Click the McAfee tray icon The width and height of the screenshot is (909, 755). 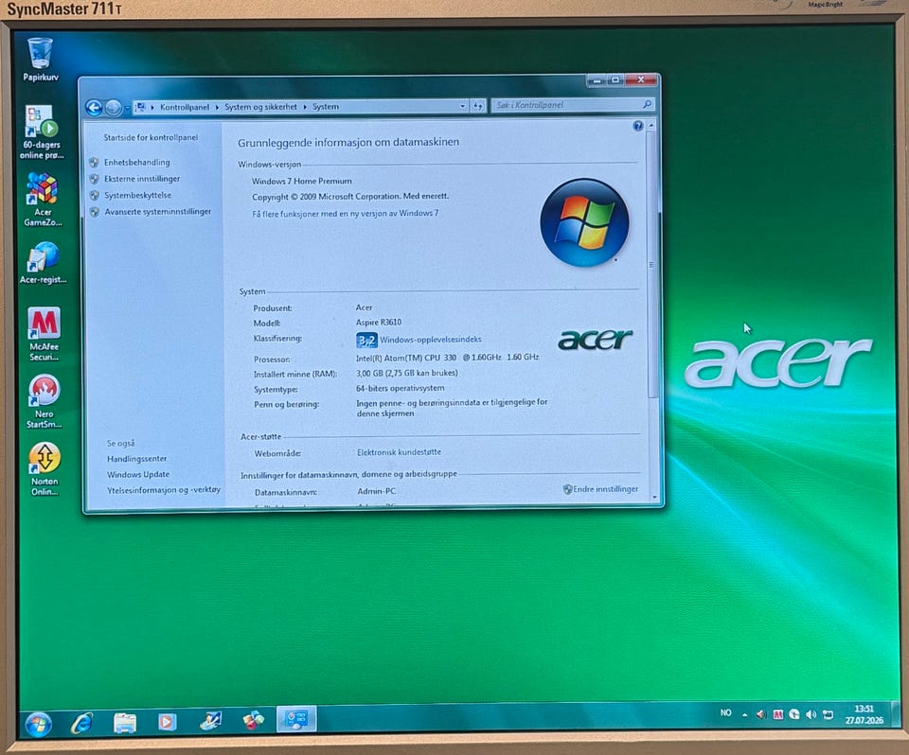click(x=778, y=714)
